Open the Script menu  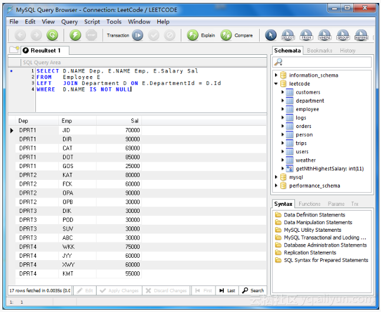click(x=92, y=22)
